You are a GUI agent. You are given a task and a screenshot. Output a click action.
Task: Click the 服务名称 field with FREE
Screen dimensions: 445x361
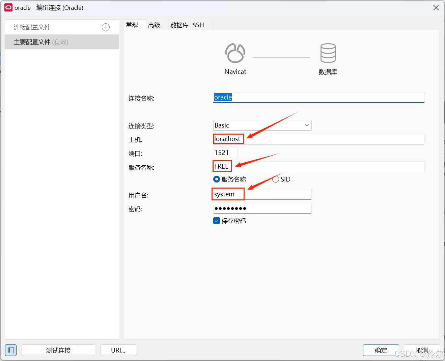click(x=319, y=166)
